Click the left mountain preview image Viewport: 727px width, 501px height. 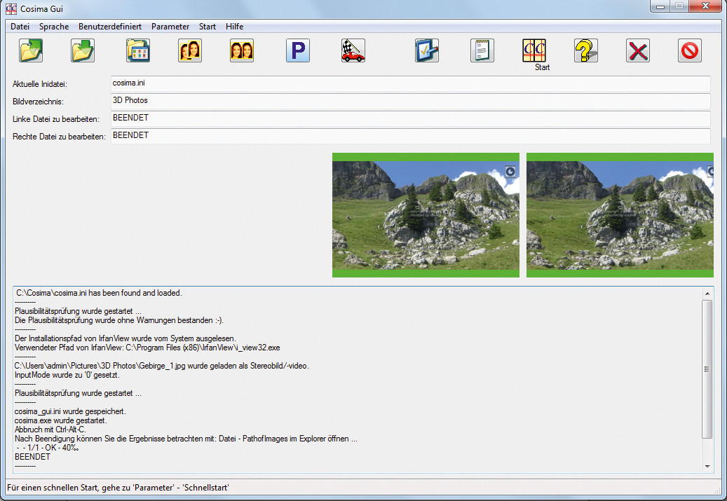coord(426,215)
